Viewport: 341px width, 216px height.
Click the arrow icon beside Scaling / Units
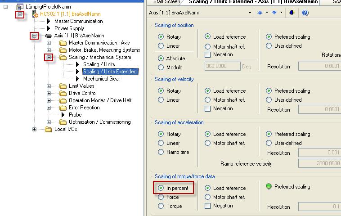[x=77, y=64]
